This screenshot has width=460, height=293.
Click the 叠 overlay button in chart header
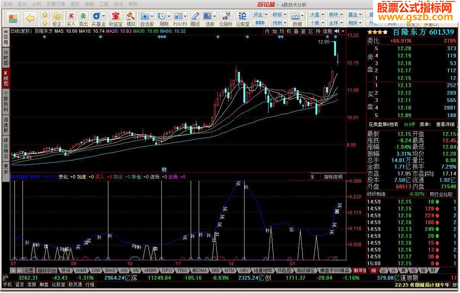[x=296, y=31]
